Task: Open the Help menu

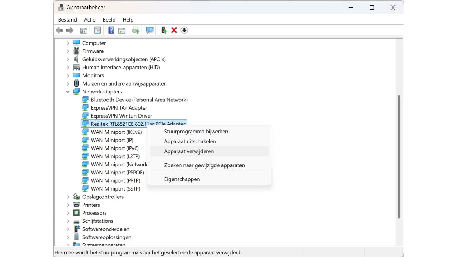Action: click(x=128, y=20)
